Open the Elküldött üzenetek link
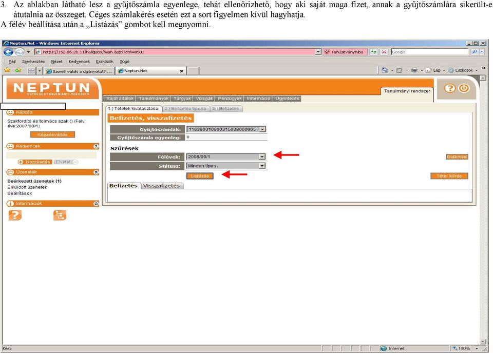Viewport: 493px width, 354px height. pos(27,187)
